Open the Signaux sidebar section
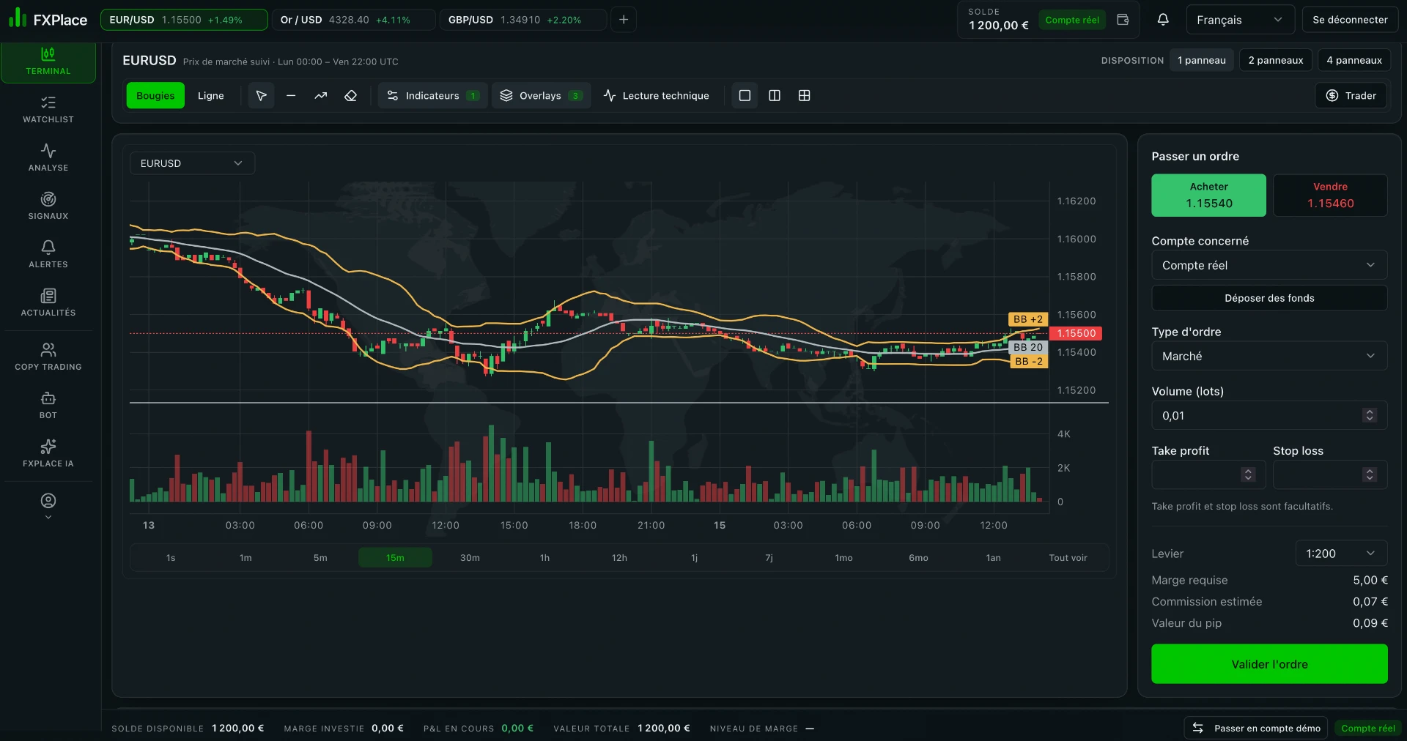1407x741 pixels. 48,206
